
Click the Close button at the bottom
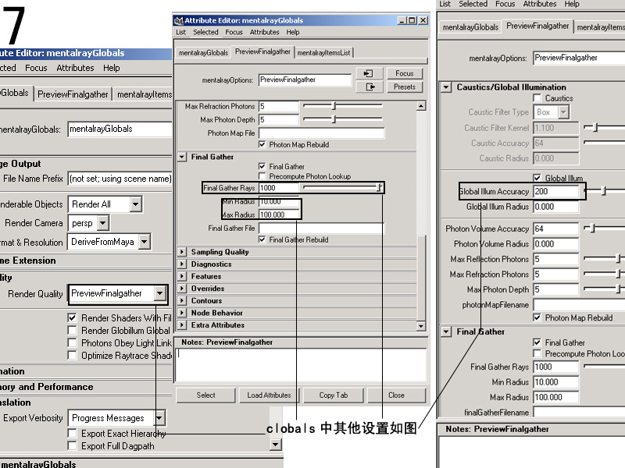(396, 395)
